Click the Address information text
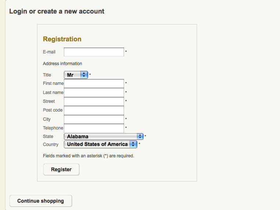 (x=62, y=64)
